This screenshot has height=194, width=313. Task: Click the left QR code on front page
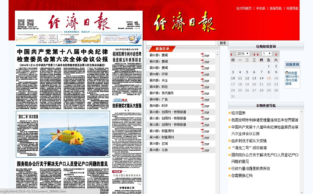tap(21, 23)
